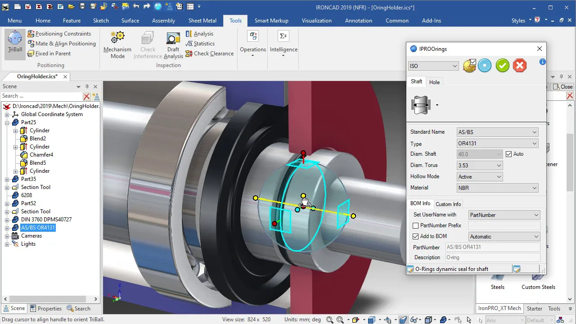Open the Standard Name AS/BS dropdown

(x=497, y=132)
